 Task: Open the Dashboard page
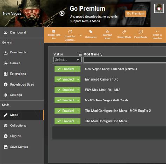pyautogui.click(x=22, y=32)
